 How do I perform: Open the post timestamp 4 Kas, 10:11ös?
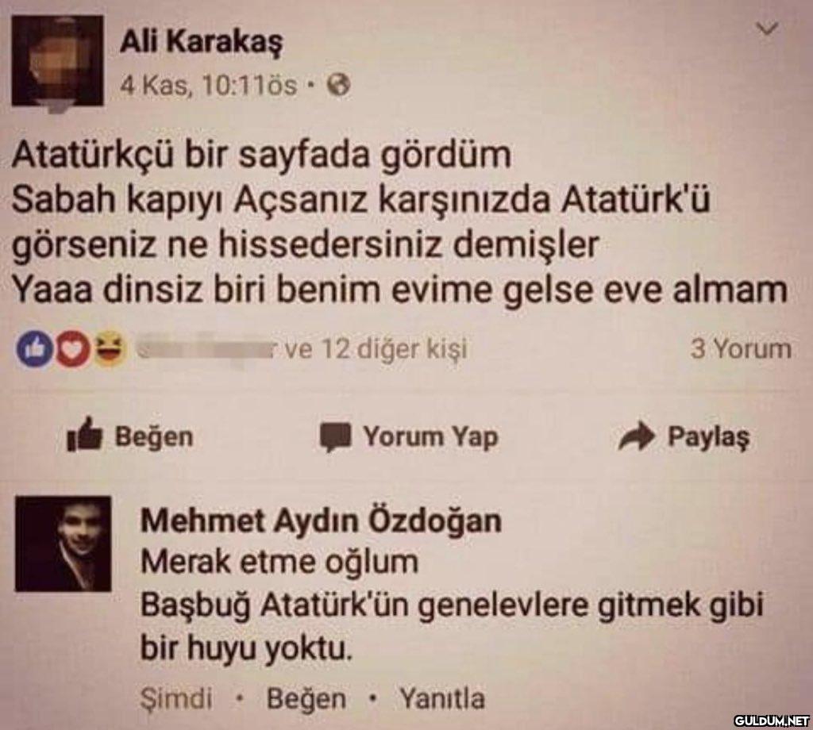pos(209,85)
